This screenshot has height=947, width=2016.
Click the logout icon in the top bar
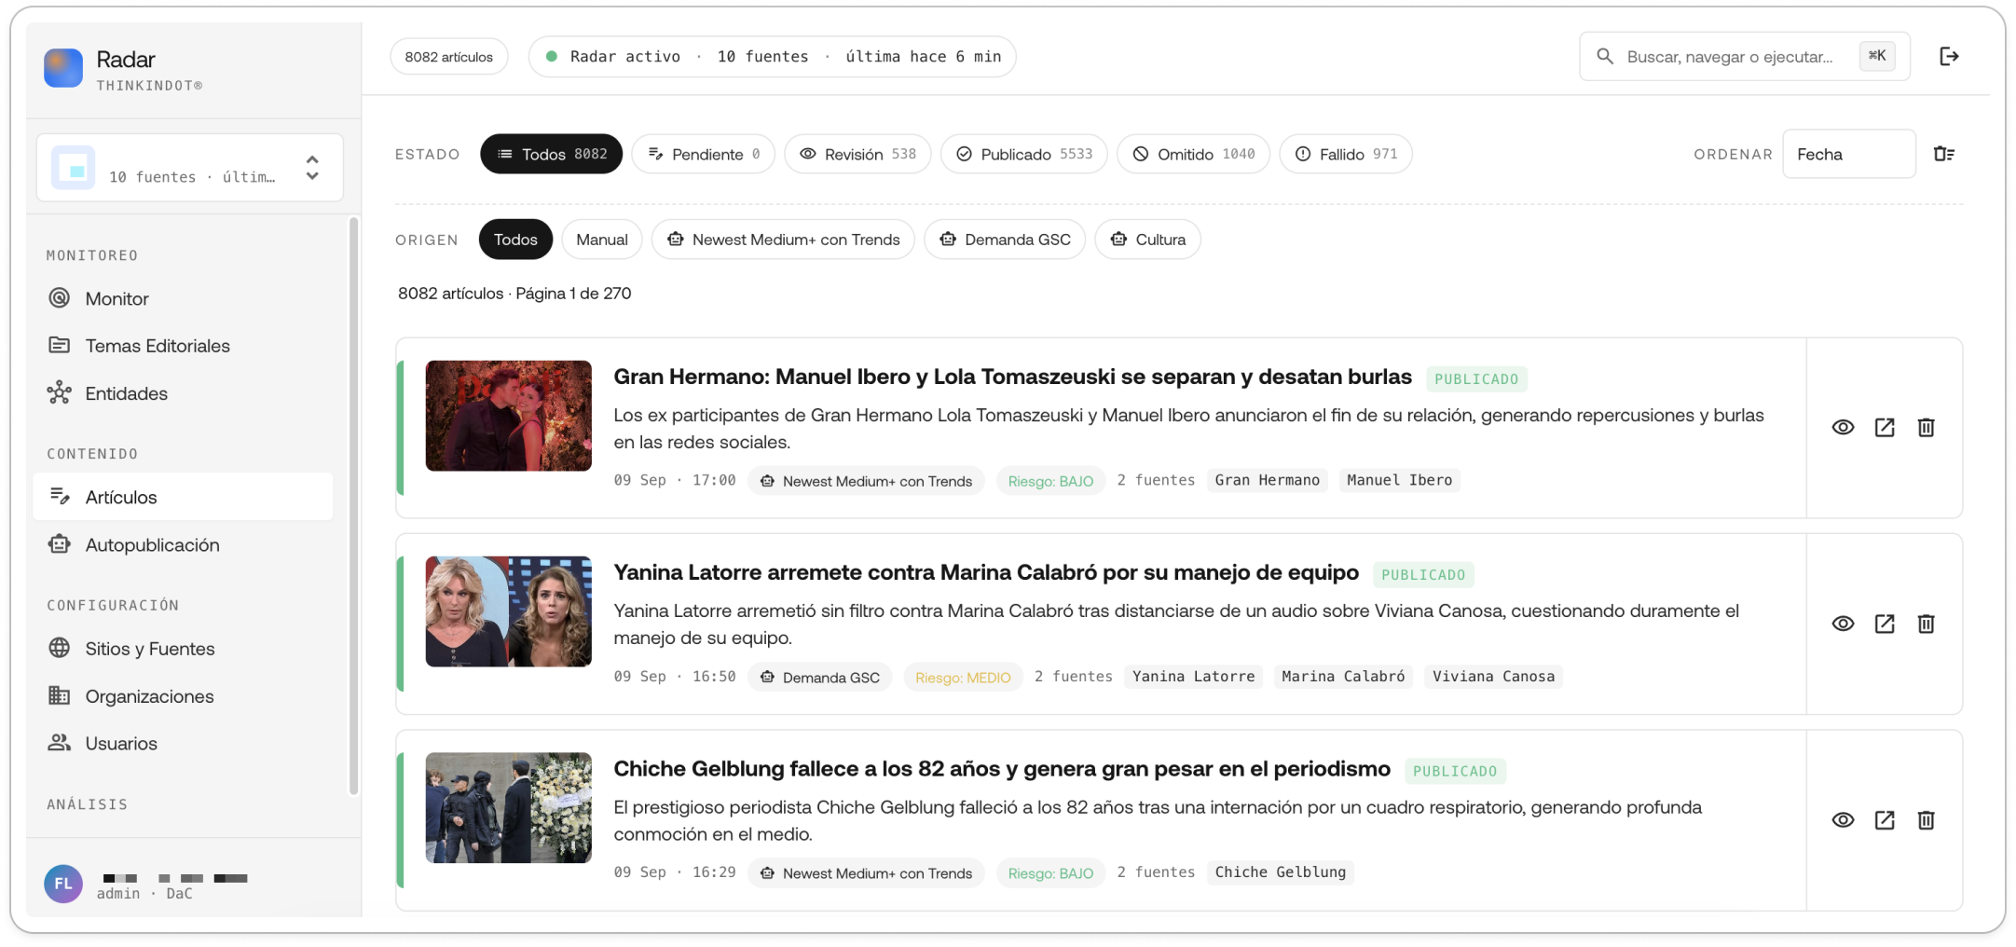coord(1949,56)
